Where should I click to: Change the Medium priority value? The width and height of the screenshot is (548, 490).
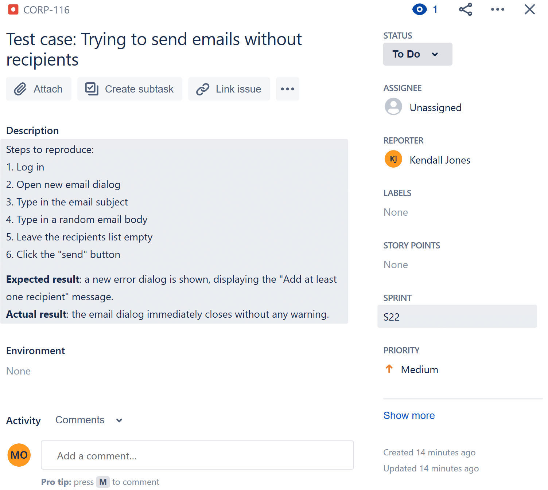[x=419, y=369]
